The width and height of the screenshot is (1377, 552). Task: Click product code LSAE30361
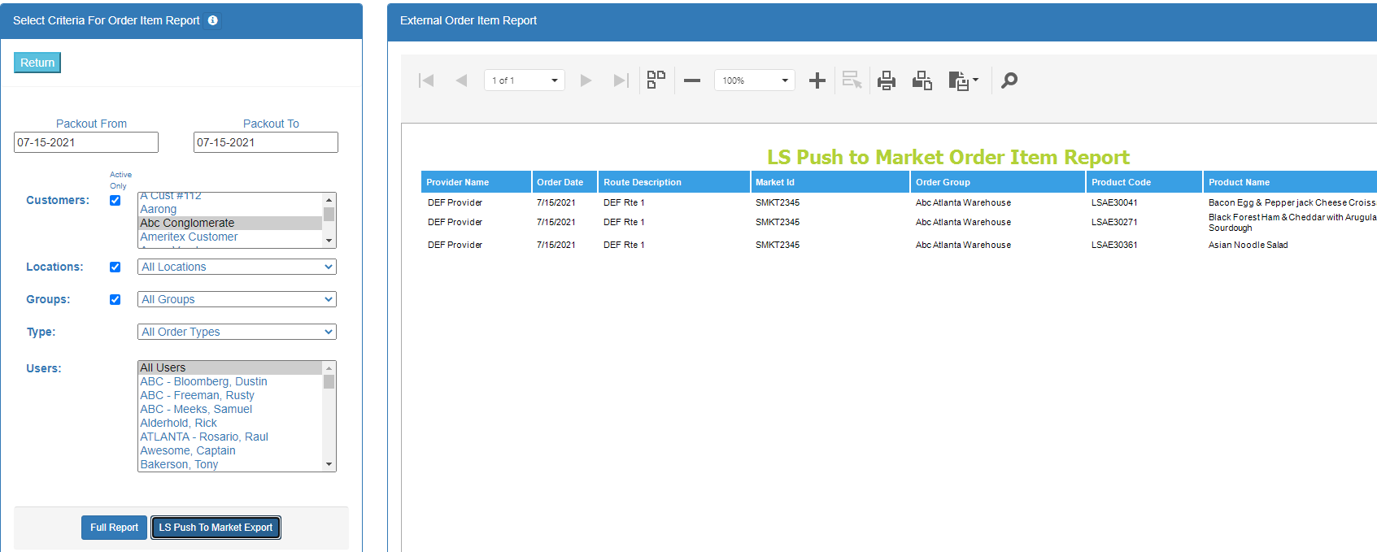click(1114, 245)
